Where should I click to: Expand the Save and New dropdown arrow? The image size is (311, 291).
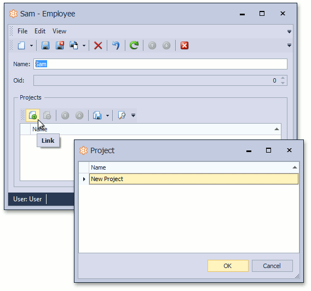pos(84,46)
